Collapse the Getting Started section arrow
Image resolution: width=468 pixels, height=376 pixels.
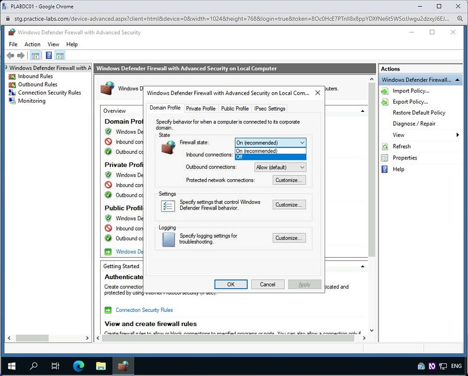point(362,266)
